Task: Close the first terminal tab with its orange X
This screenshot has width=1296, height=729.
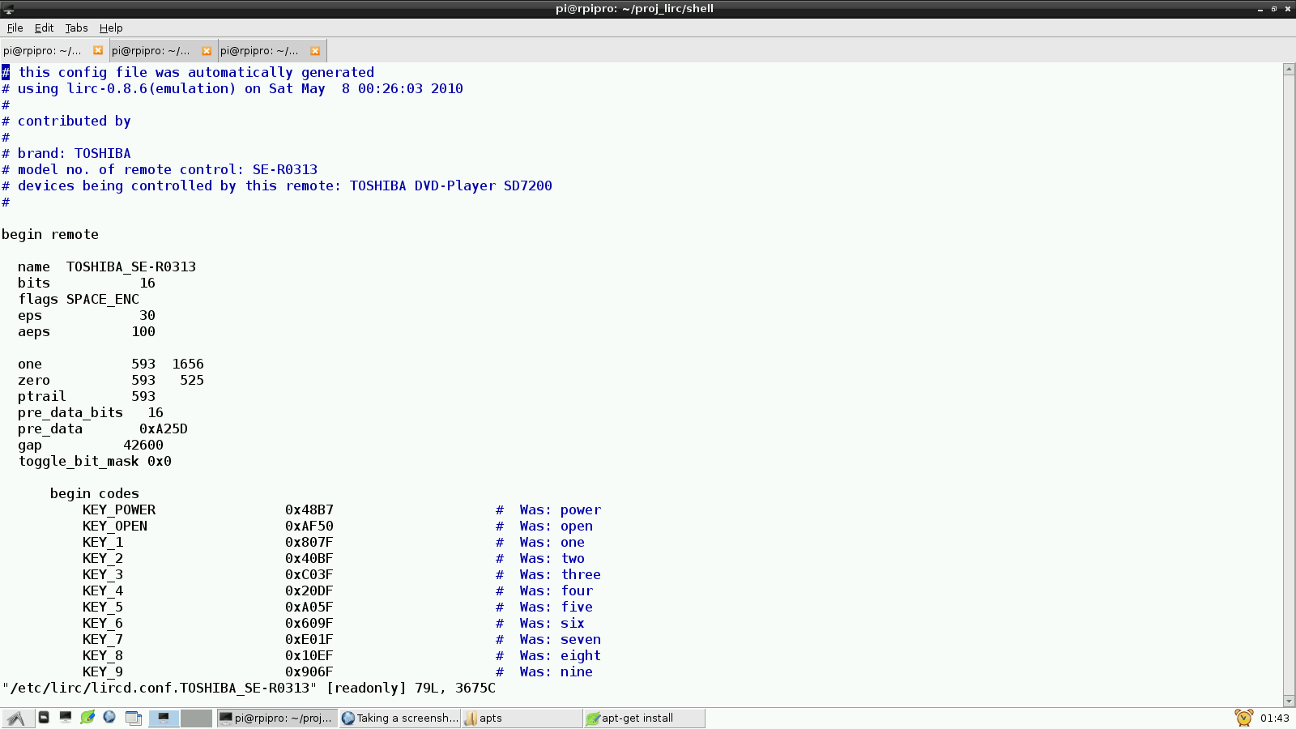Action: click(98, 50)
